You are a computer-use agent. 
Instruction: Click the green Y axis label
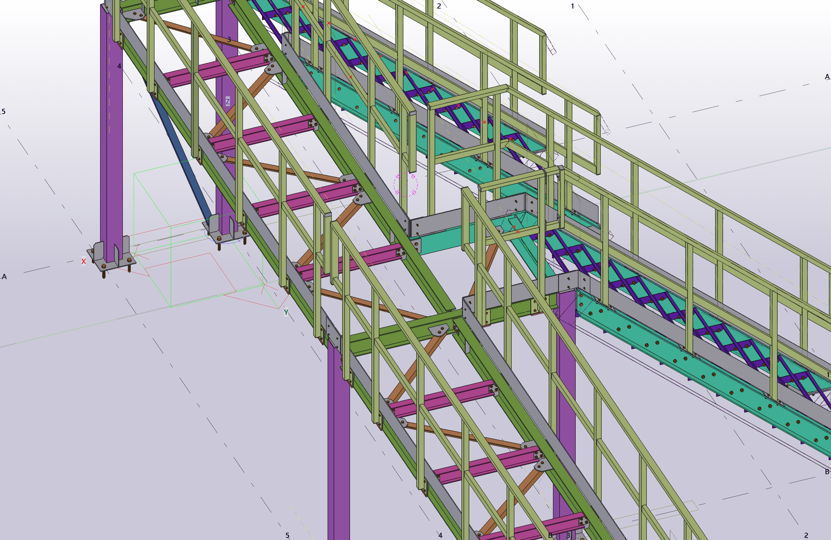[x=286, y=312]
